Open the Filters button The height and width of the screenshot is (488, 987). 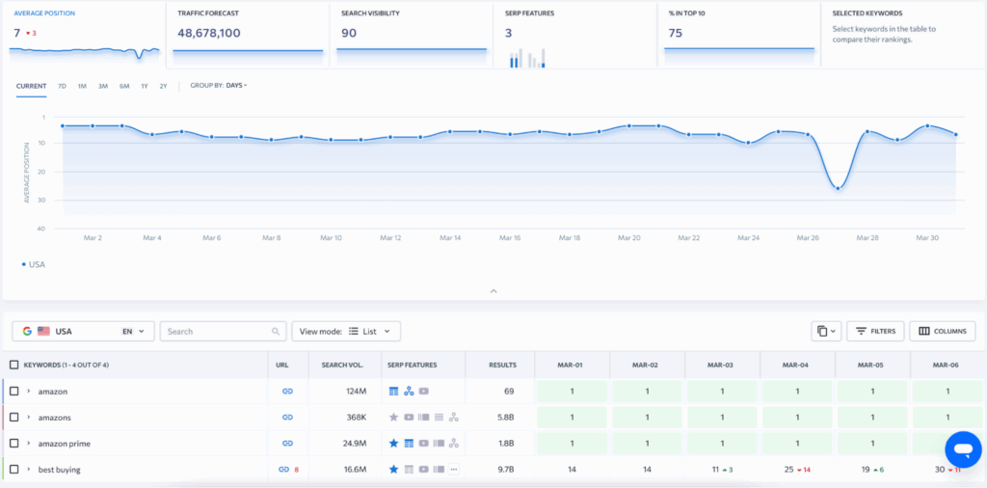pos(875,331)
